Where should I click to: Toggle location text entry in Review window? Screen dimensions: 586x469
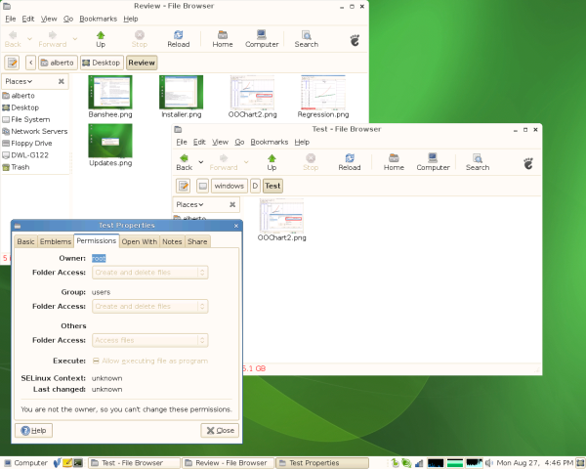[x=12, y=63]
